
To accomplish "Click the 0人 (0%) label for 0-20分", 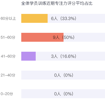I will [64, 94].
